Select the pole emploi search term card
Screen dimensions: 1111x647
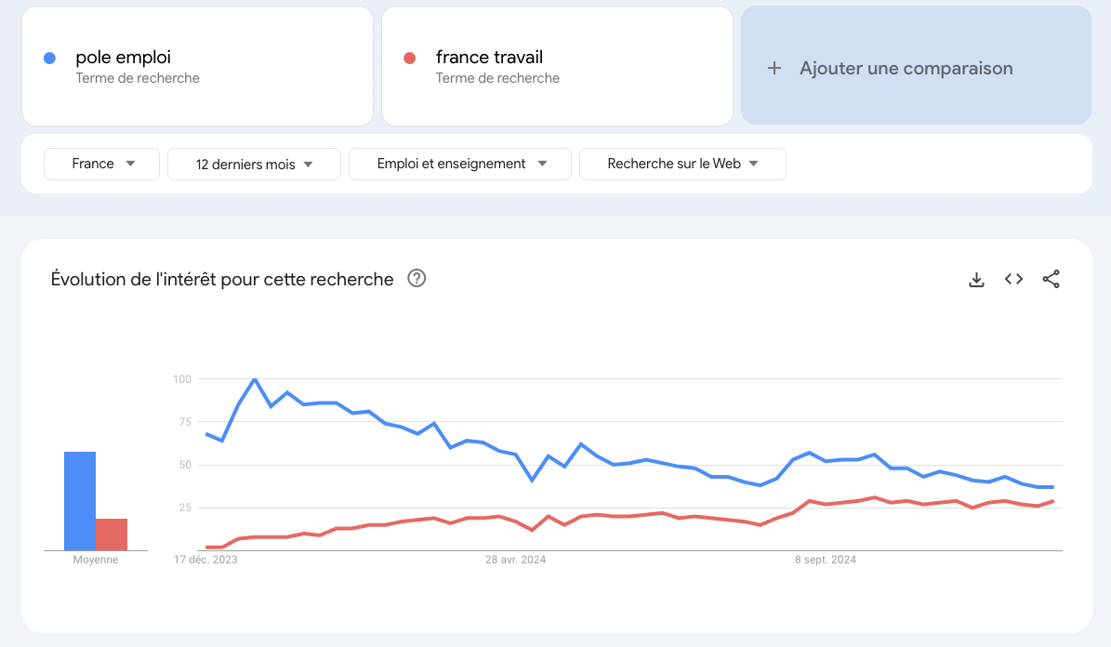[x=197, y=65]
